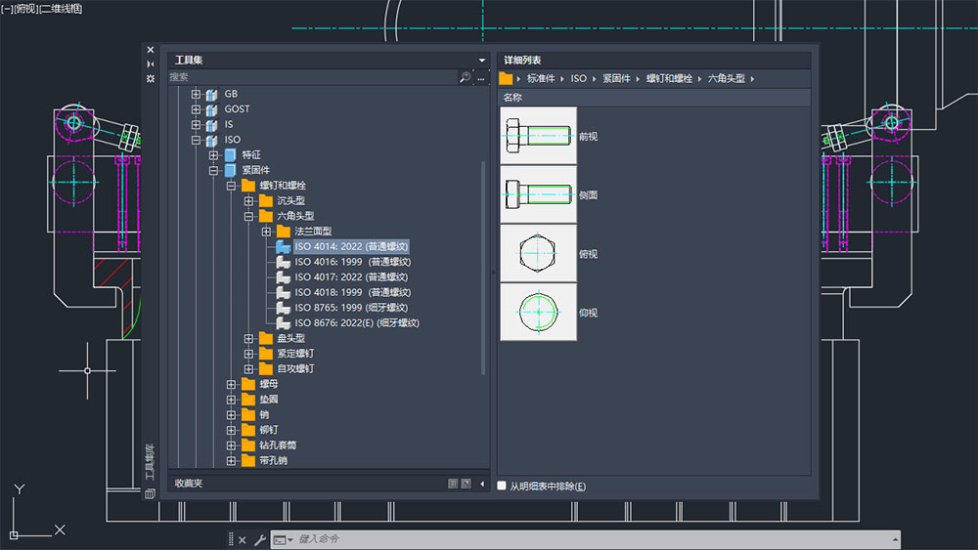The width and height of the screenshot is (978, 550).
Task: Click the 搜索 search input field
Action: click(x=311, y=77)
